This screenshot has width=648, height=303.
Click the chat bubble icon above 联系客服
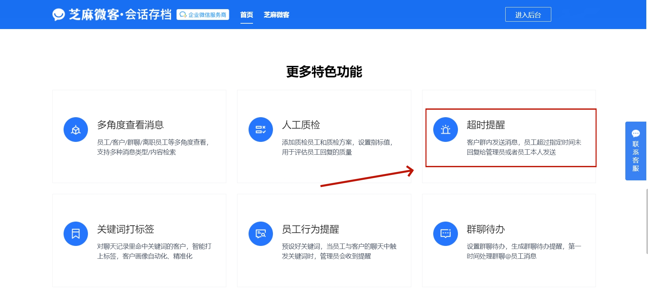pos(635,133)
